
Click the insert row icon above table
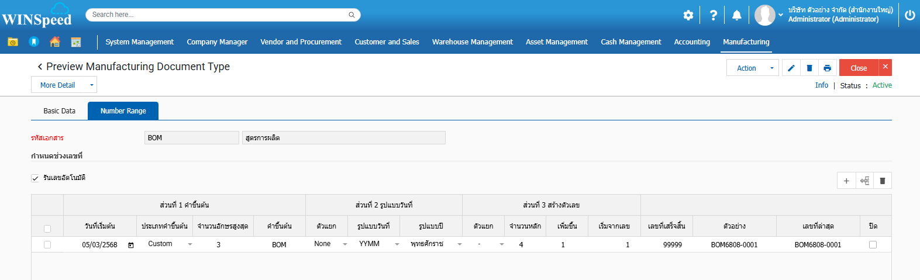pyautogui.click(x=864, y=181)
